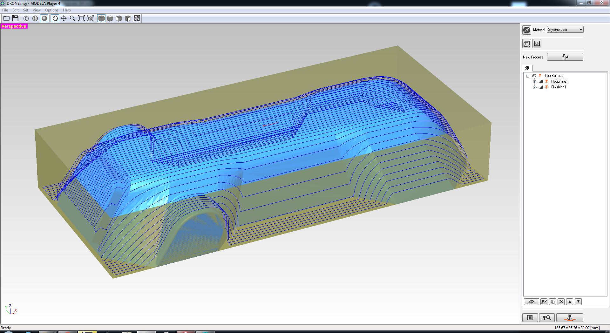Click the start cutting button
The image size is (610, 333).
[569, 318]
